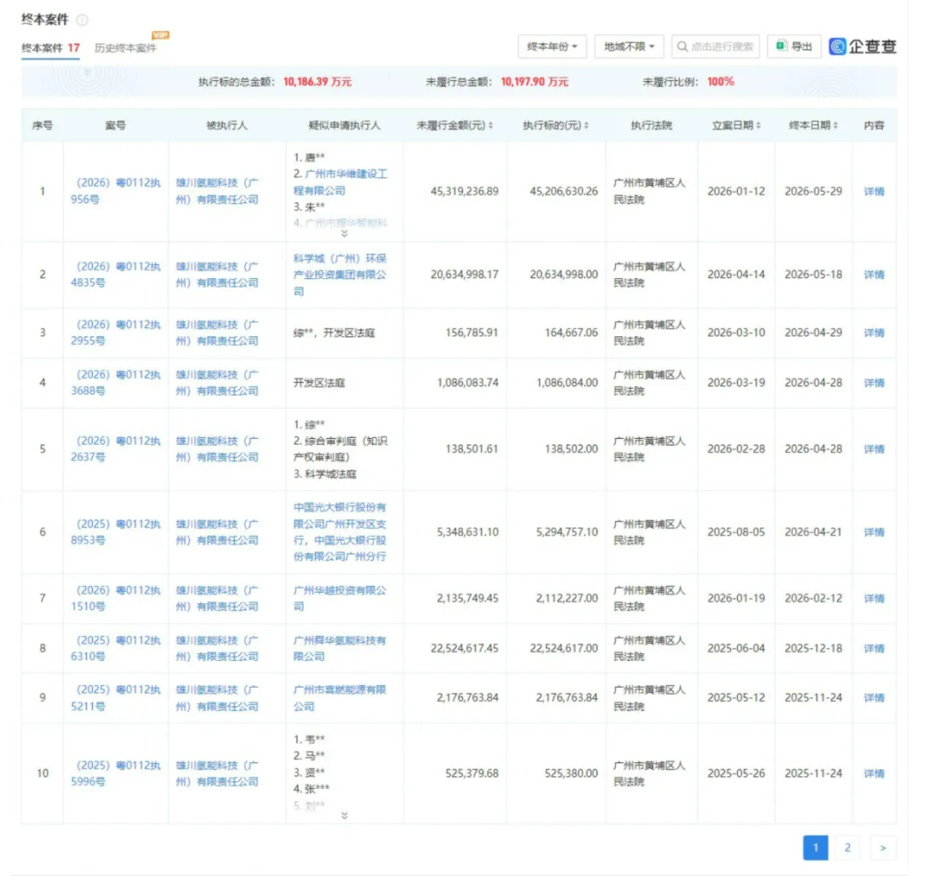Click the search magnifier icon
The height and width of the screenshot is (876, 929).
click(x=682, y=46)
